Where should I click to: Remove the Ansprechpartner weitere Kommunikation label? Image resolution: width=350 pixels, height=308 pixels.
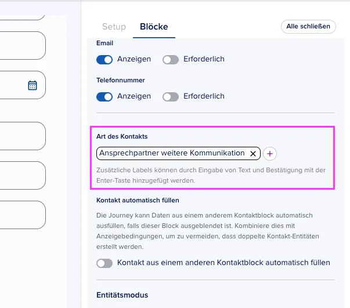253,154
